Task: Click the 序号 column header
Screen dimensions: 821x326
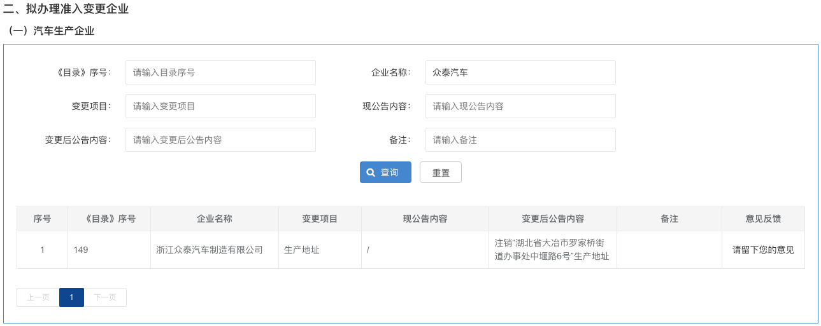Action: point(42,219)
